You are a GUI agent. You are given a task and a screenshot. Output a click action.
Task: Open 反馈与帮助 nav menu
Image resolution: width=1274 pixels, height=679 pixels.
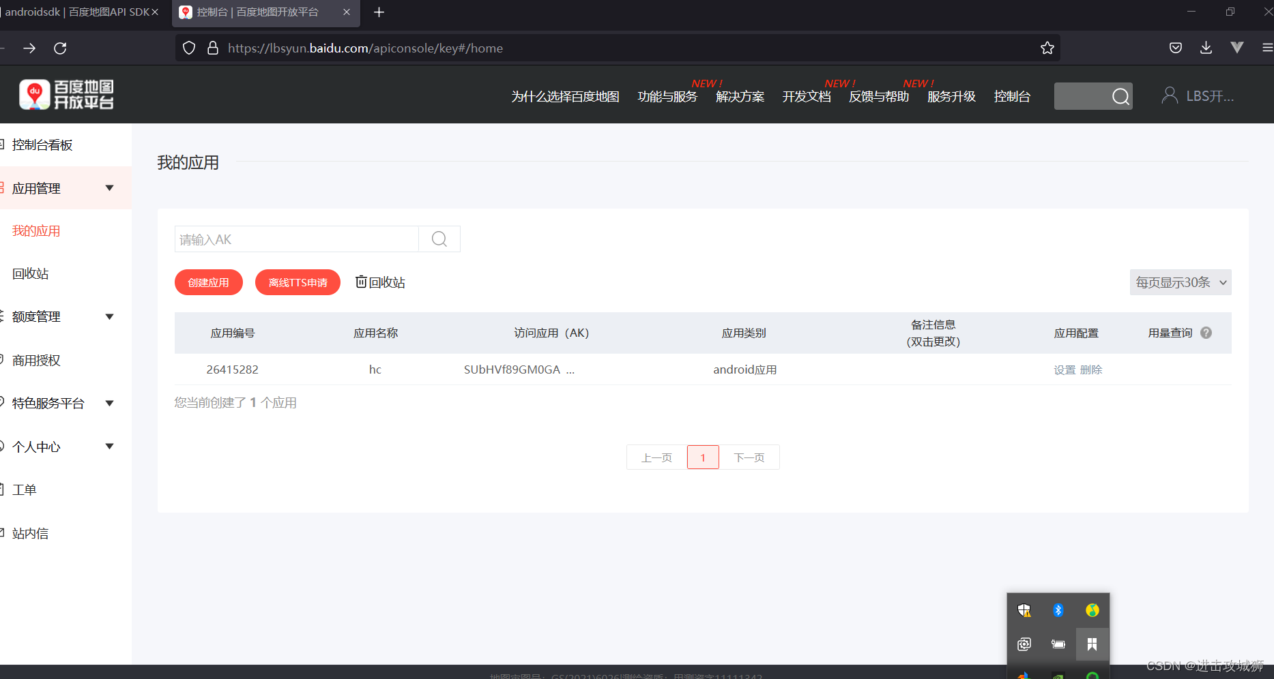click(879, 97)
